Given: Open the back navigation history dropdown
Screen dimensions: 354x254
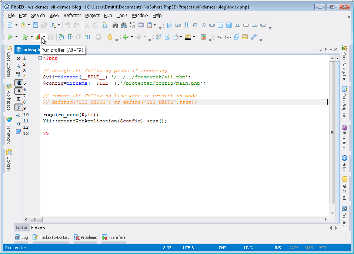Looking at the screenshot, I should click(132, 37).
